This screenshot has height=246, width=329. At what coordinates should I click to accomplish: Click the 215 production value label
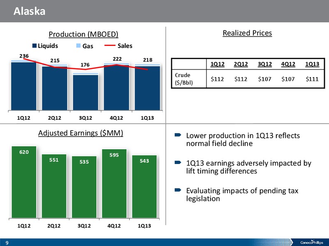(x=55, y=60)
